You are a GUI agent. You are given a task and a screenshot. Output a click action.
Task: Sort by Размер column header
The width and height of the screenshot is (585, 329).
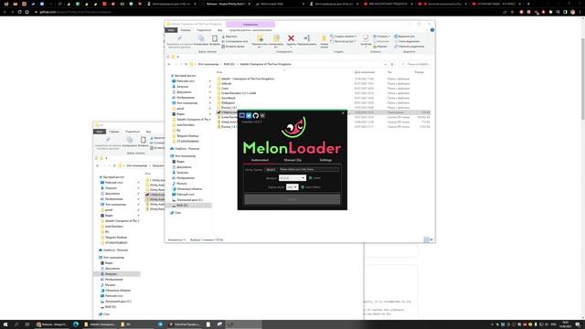[420, 72]
